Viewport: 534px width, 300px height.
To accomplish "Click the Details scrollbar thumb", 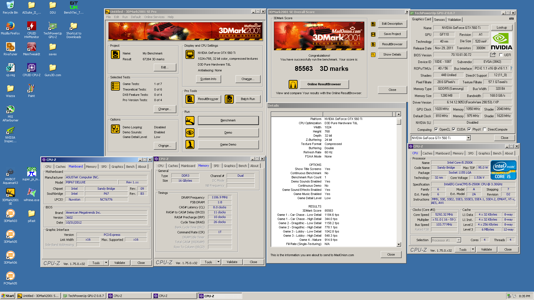I will (x=399, y=122).
